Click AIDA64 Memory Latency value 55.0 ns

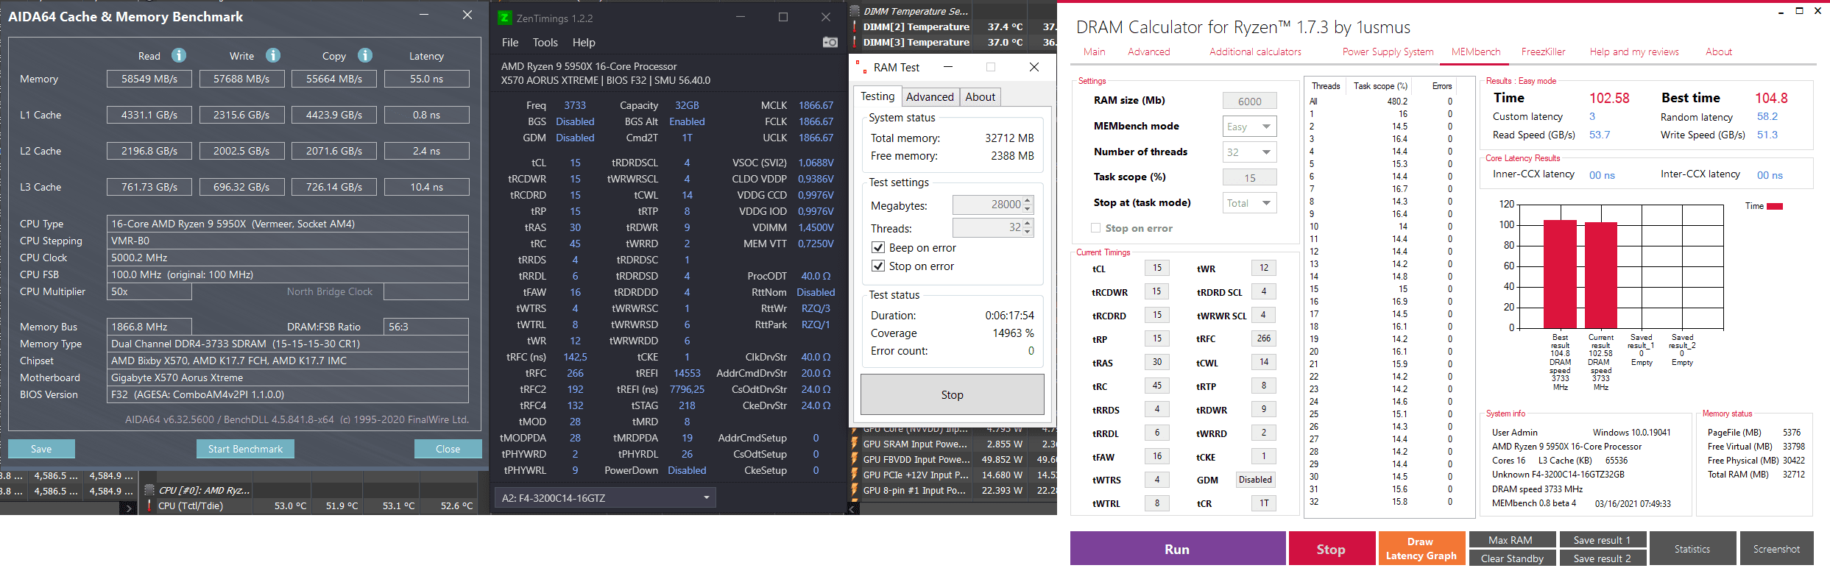click(427, 79)
